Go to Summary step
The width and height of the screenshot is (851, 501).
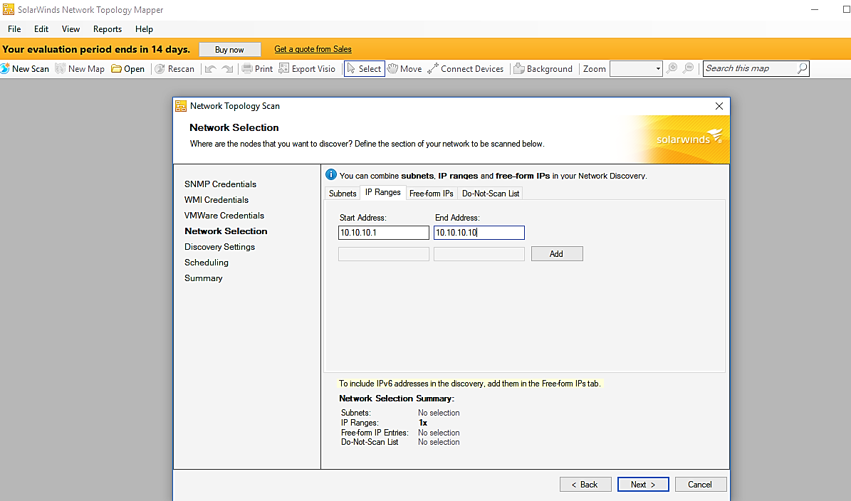[x=204, y=279]
